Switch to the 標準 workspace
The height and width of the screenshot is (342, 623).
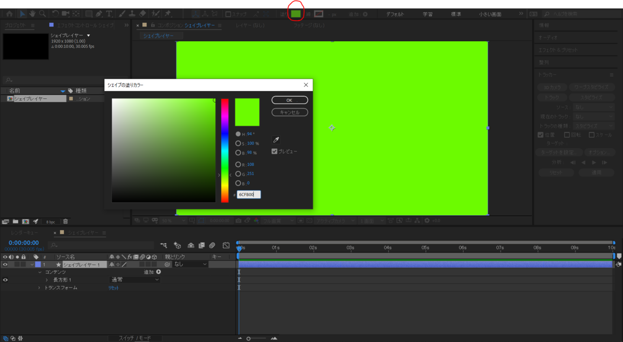(455, 14)
